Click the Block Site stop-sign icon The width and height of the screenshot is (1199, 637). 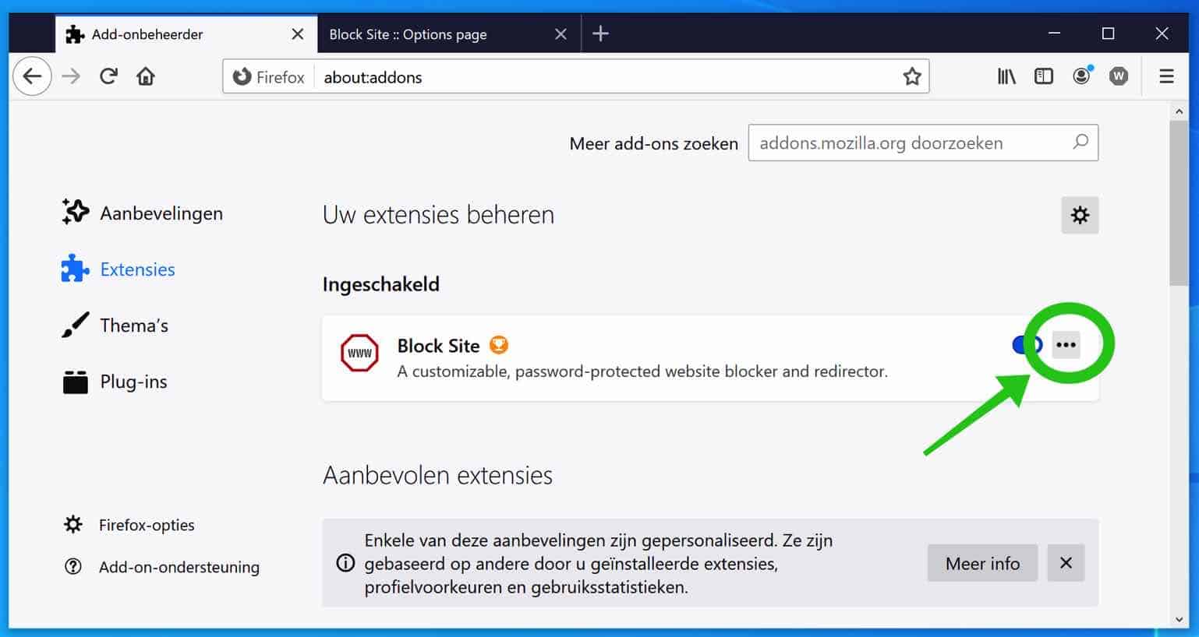[359, 353]
